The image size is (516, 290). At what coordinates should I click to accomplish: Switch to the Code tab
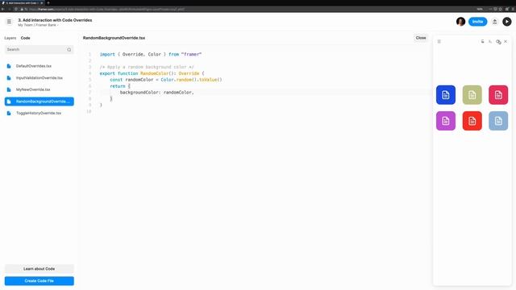tap(25, 38)
